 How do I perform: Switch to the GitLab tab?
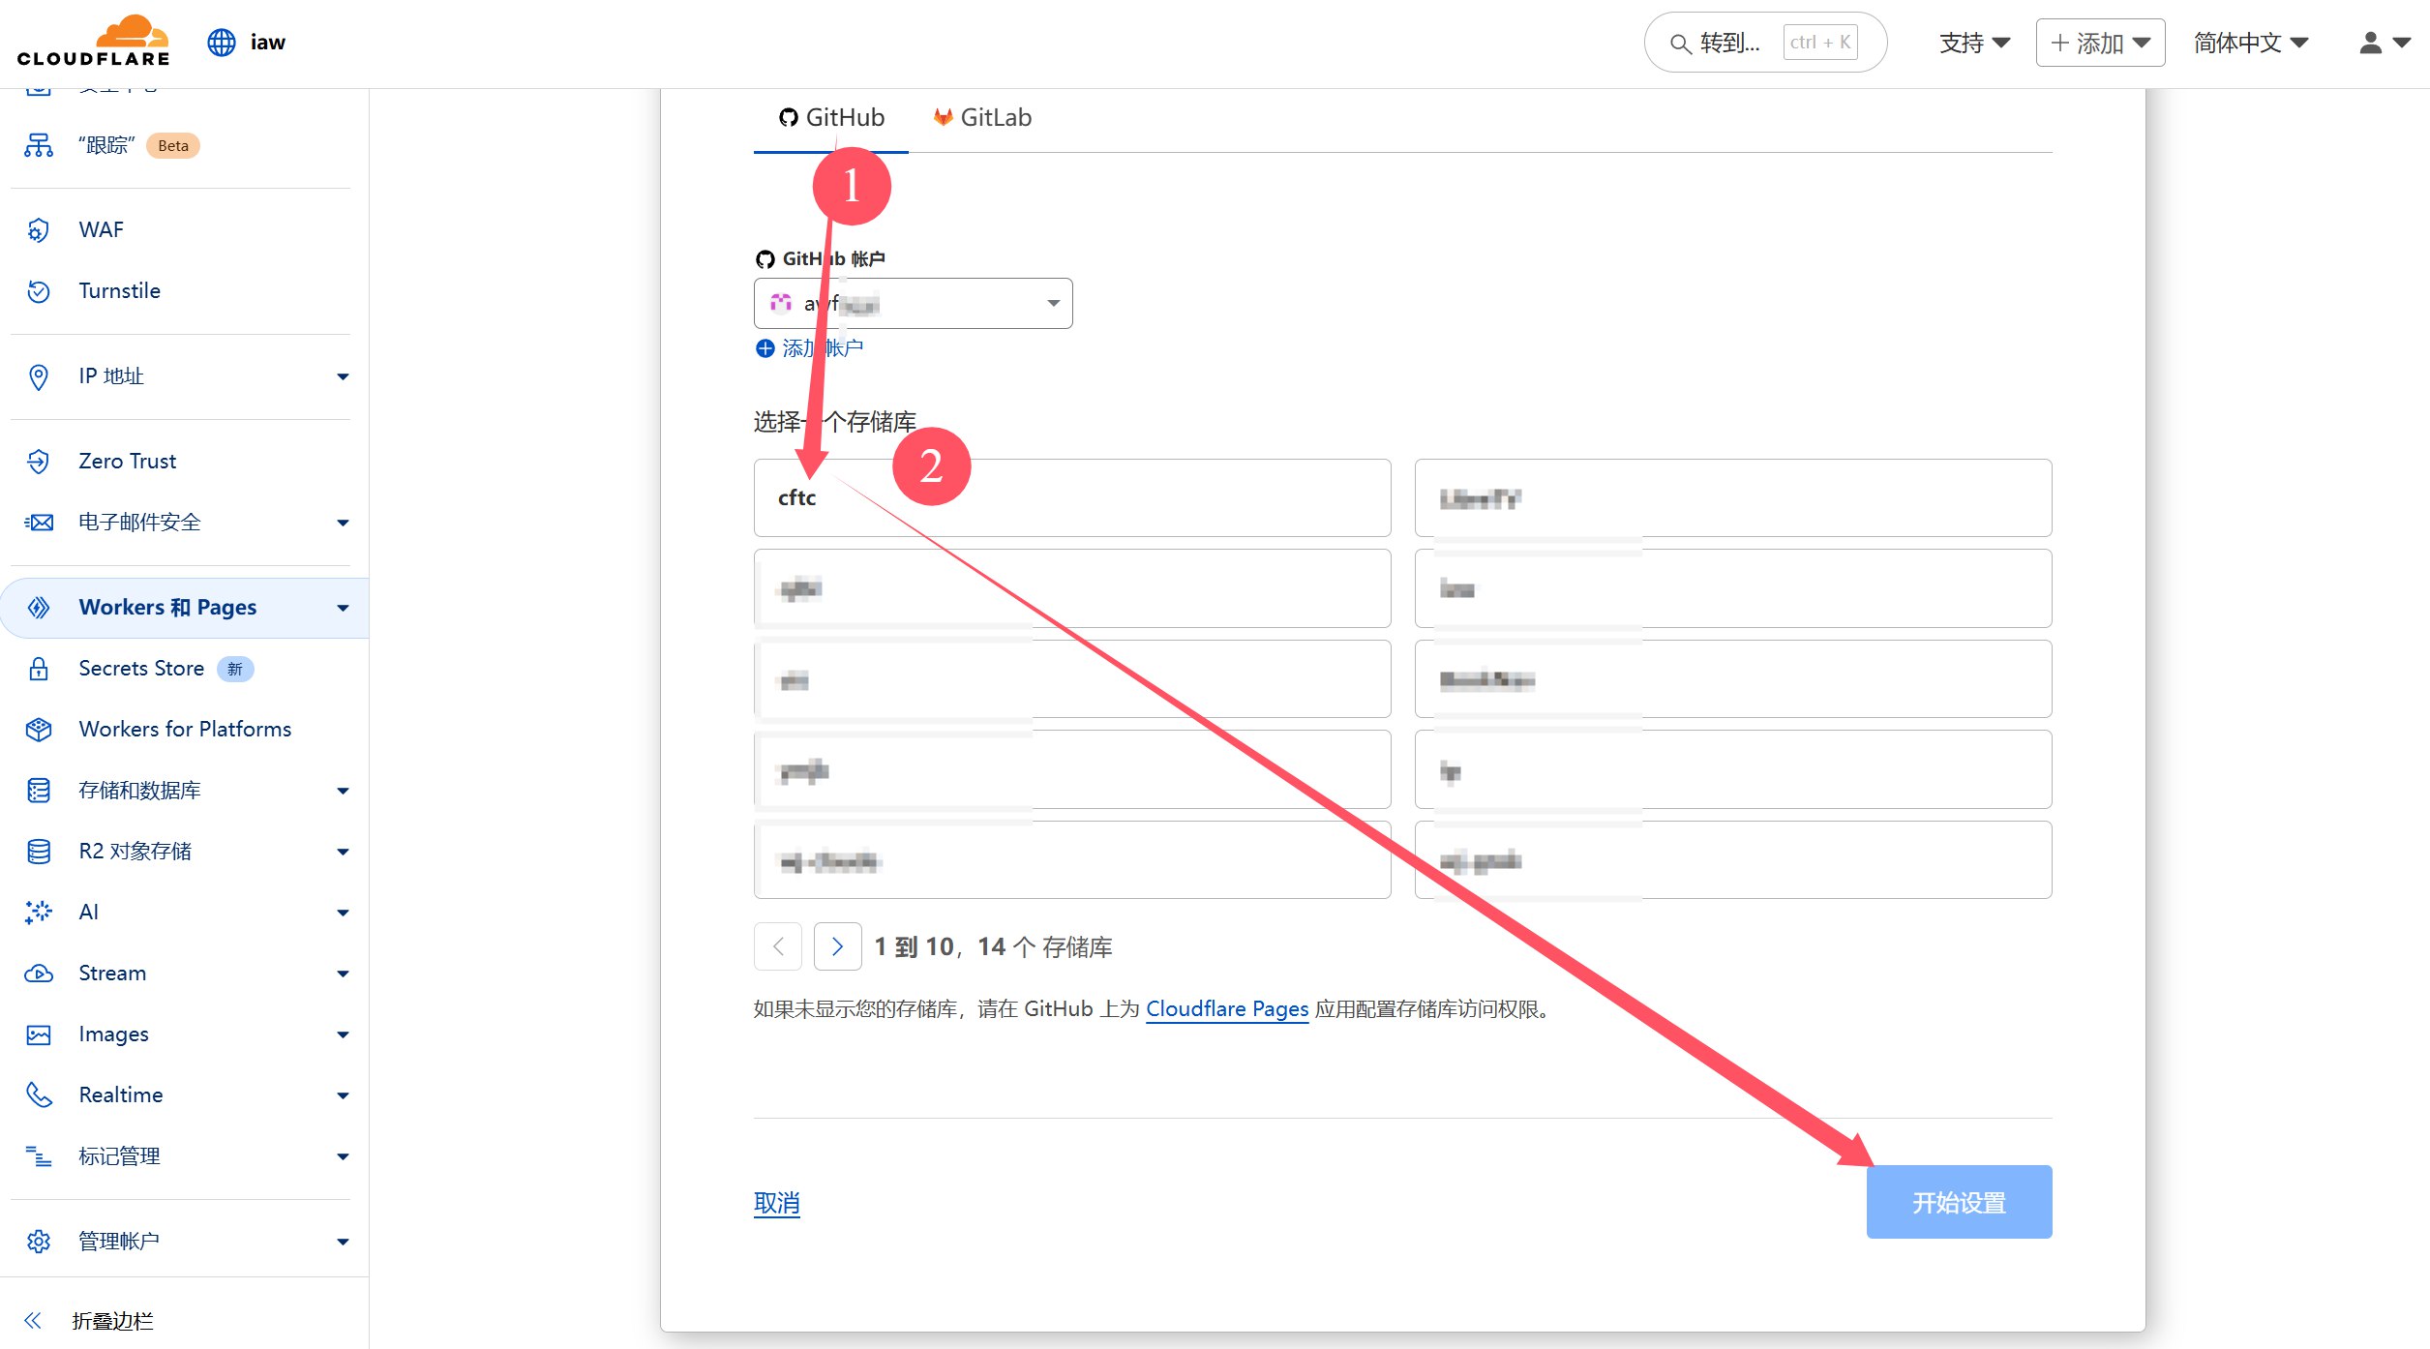[x=982, y=118]
